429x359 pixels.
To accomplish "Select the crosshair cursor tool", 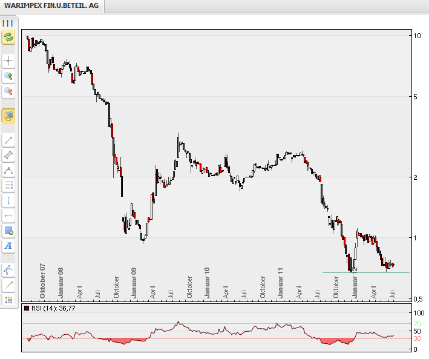I will coord(8,61).
